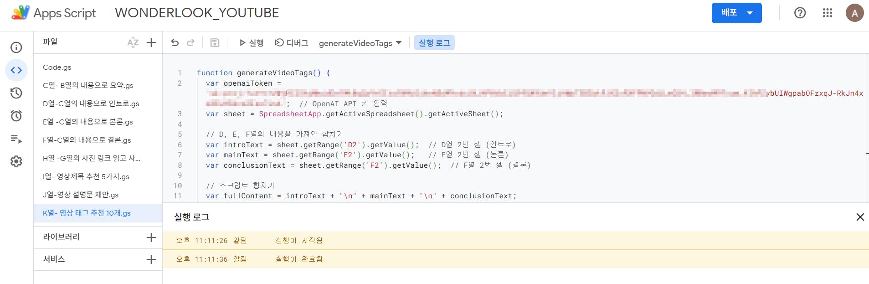The height and width of the screenshot is (284, 869).
Task: Open the Triggers alarm clock icon
Action: 16,116
